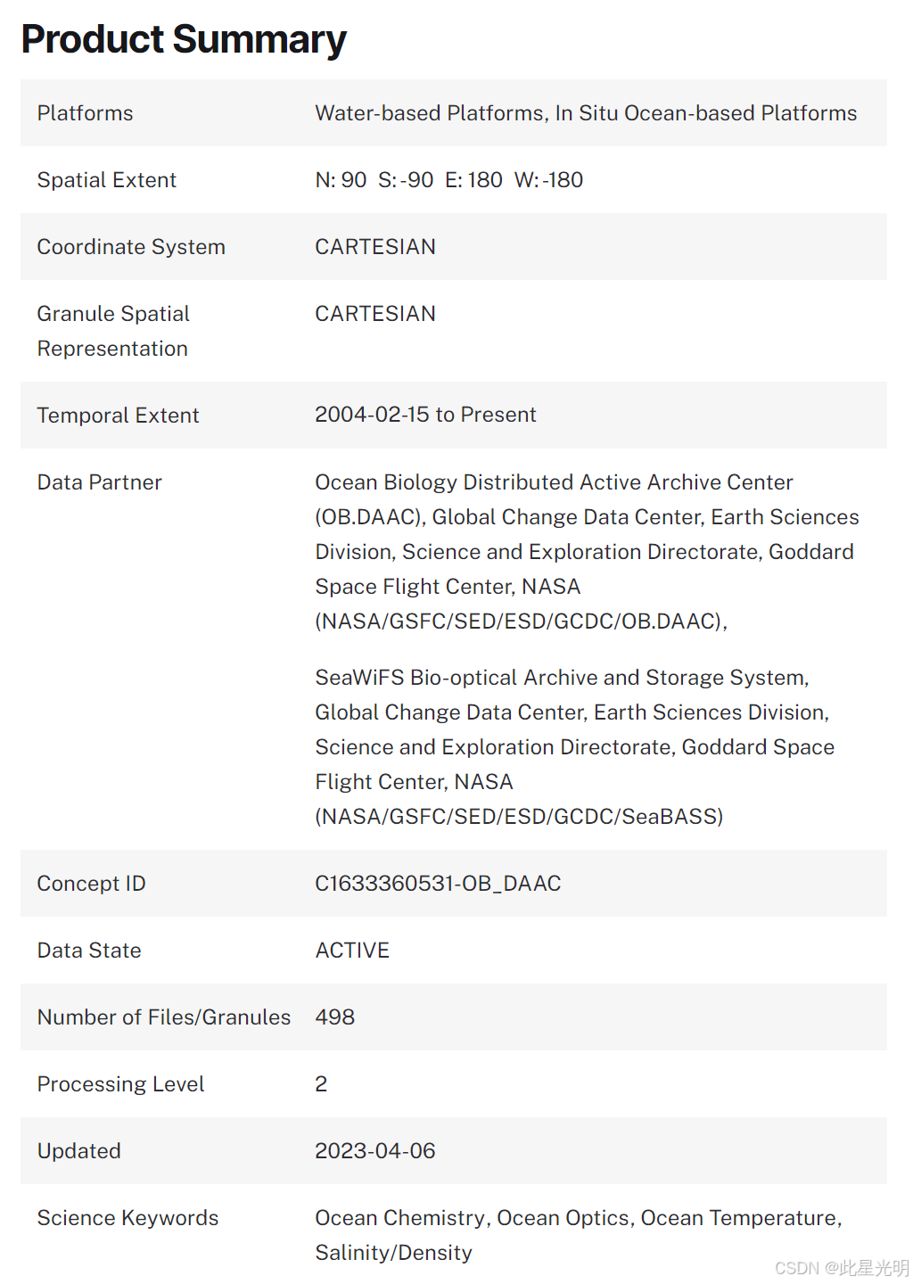Image resolution: width=913 pixels, height=1284 pixels.
Task: Click the Coordinate System label
Action: coord(131,247)
